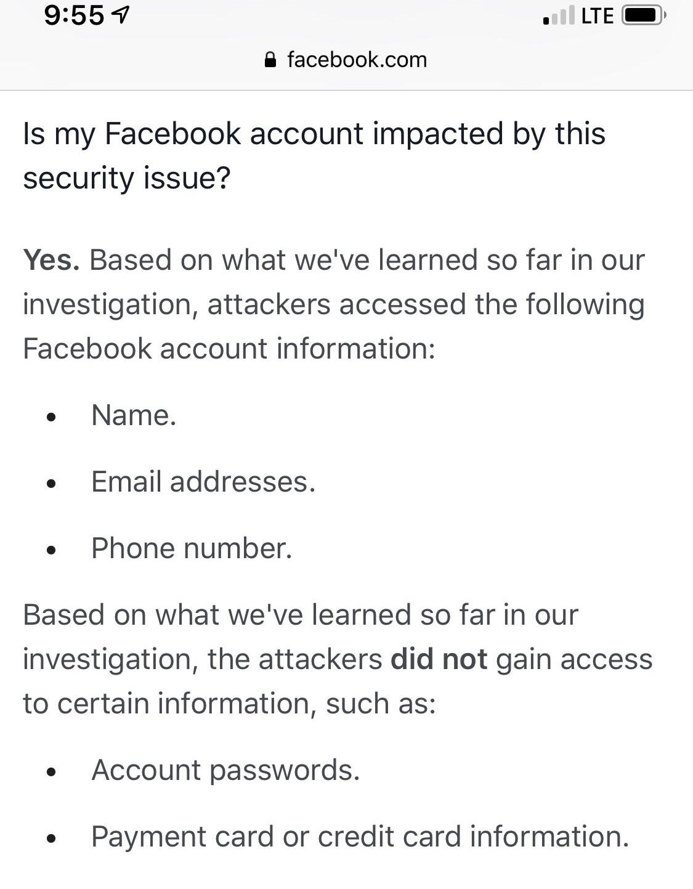Screen dimensions: 693x889
Task: Tap the bold "did not" text
Action: coord(439,659)
